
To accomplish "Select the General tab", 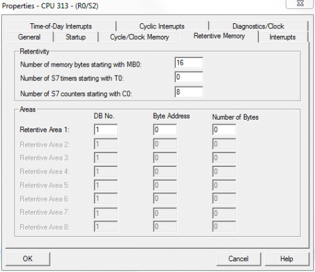I will 30,37.
